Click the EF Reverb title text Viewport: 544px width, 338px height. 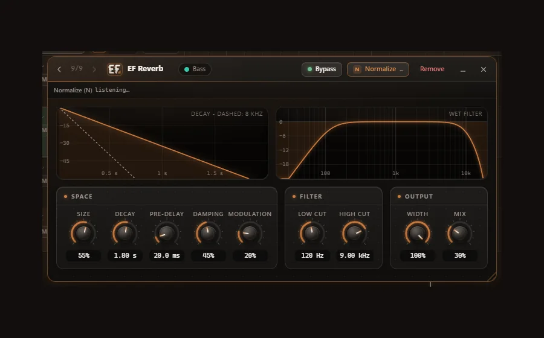tap(145, 69)
